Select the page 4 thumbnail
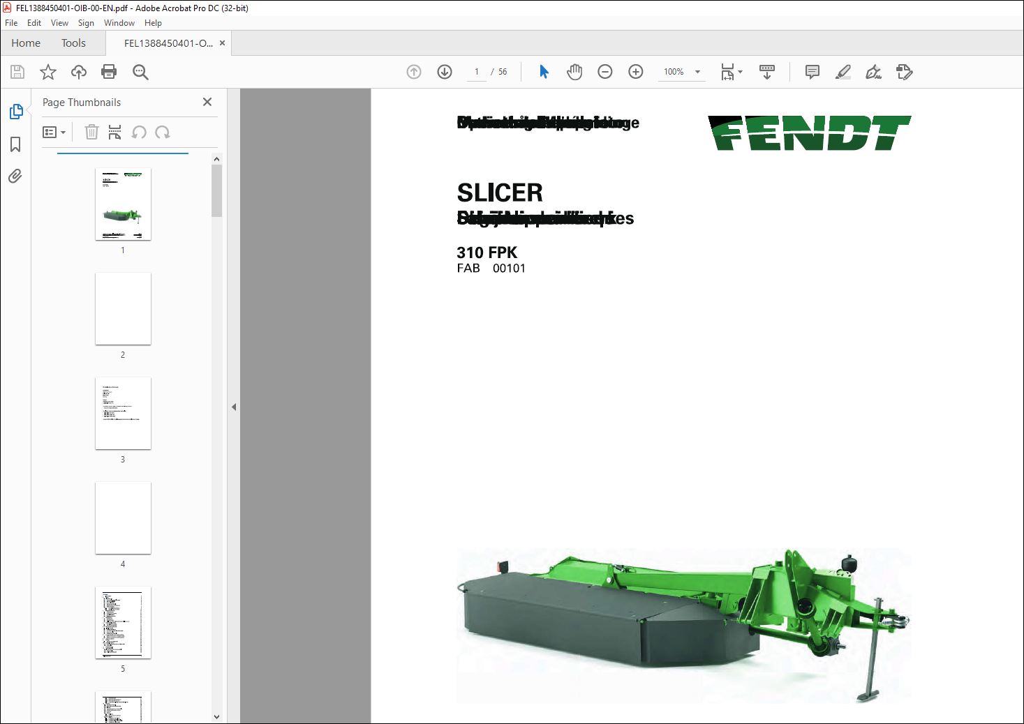Image resolution: width=1024 pixels, height=724 pixels. tap(123, 518)
